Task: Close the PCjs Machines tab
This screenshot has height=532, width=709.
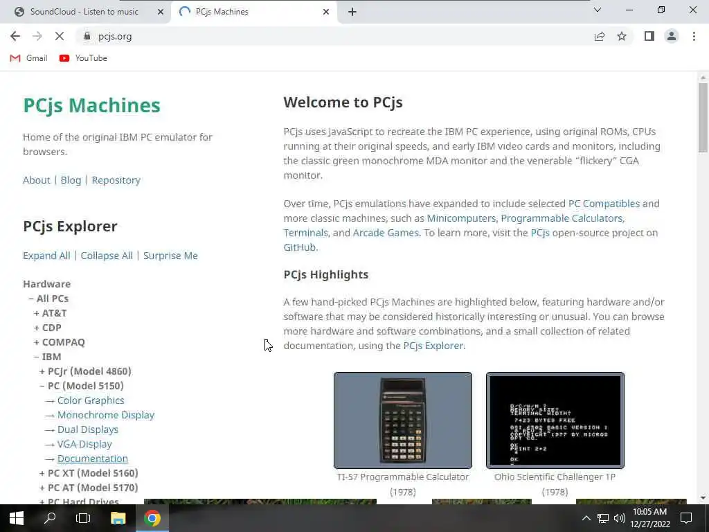Action: 326,12
